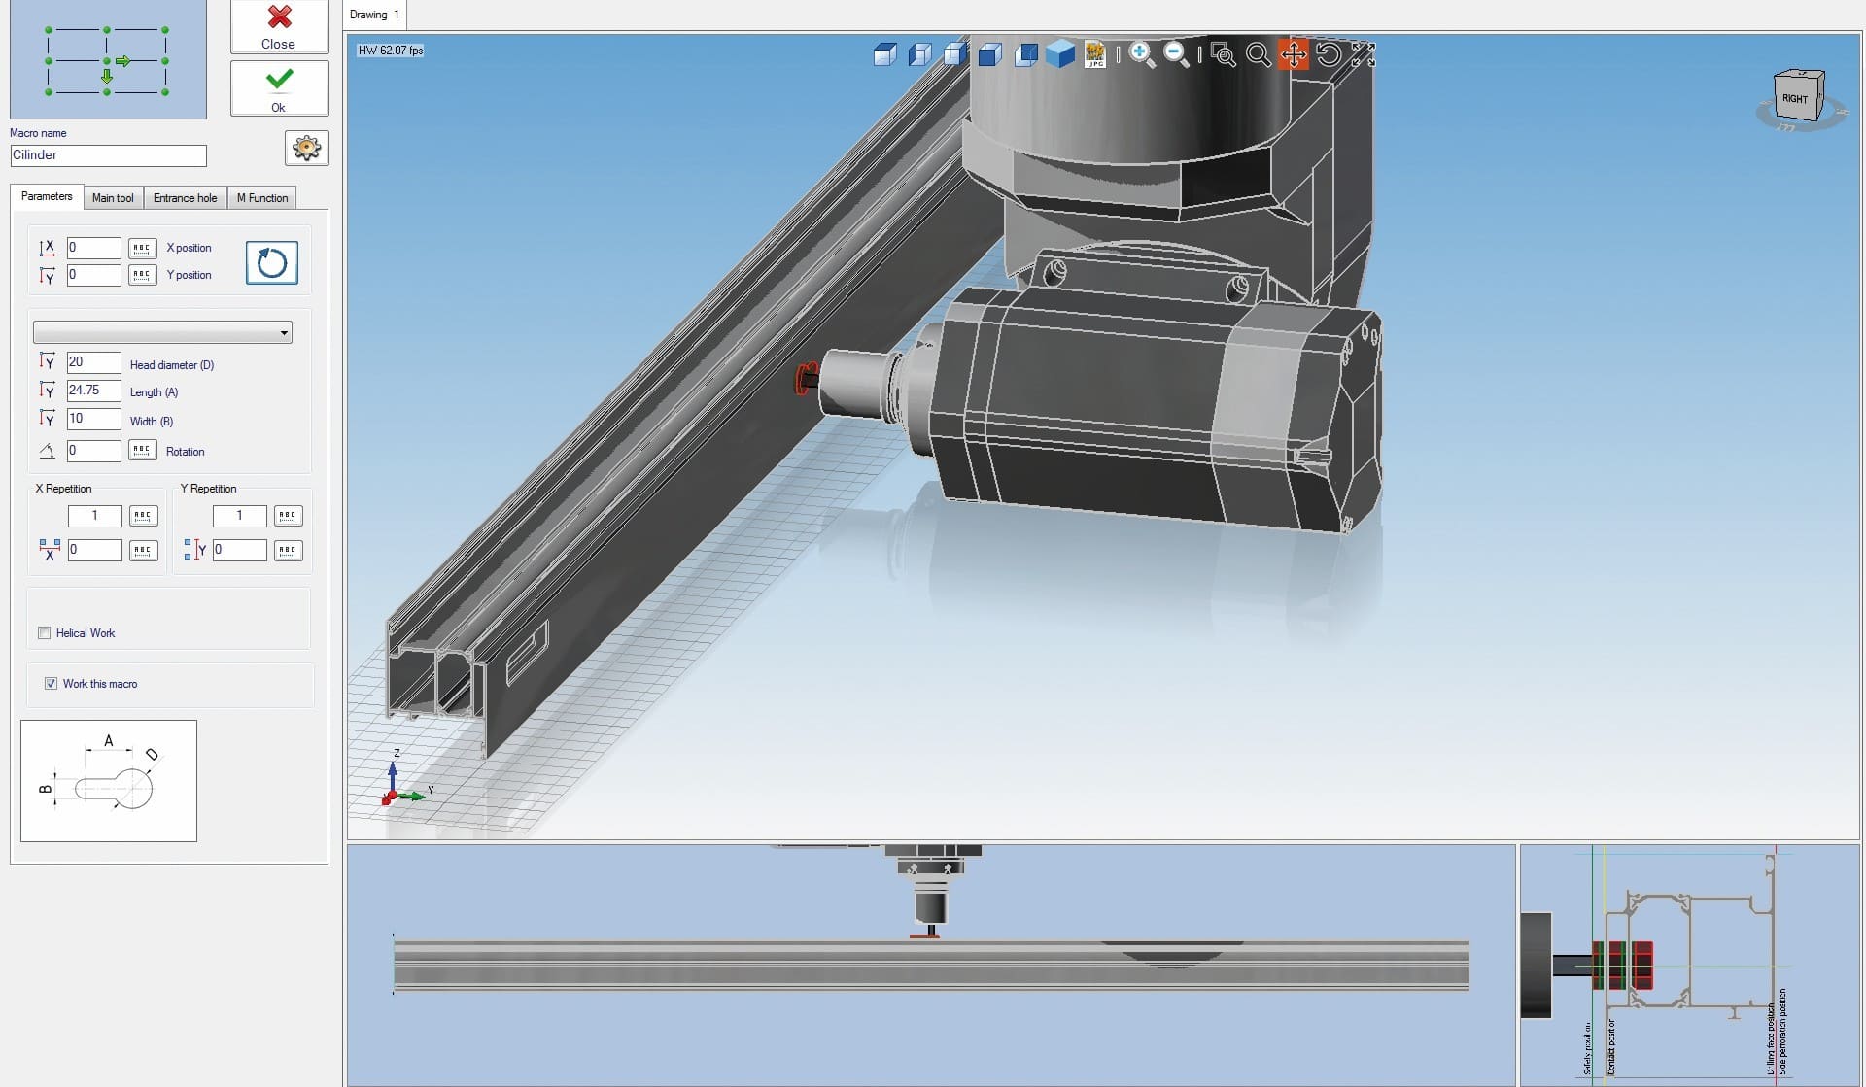Open variable picker for X repetition spacing

click(x=143, y=551)
